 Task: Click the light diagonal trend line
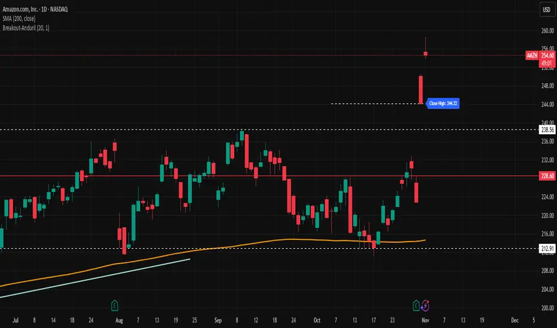click(96, 278)
